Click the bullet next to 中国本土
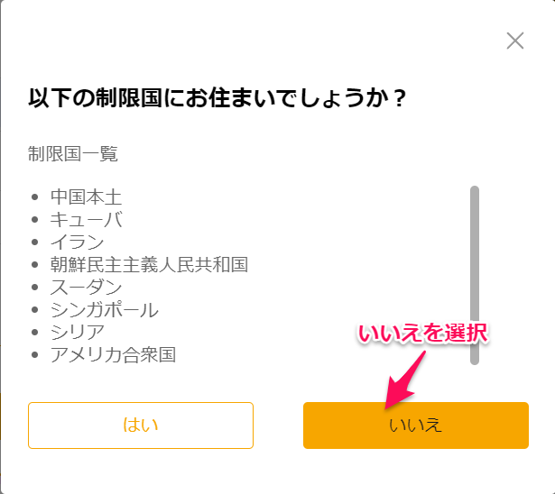 34,197
